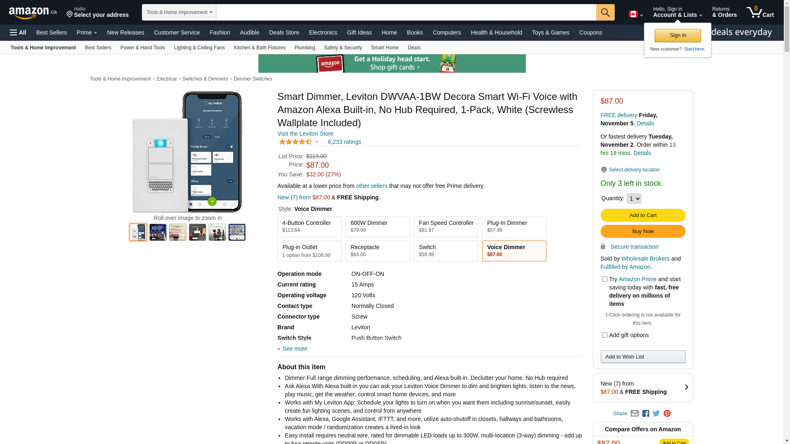Visit the Leviton Store link

pyautogui.click(x=305, y=134)
